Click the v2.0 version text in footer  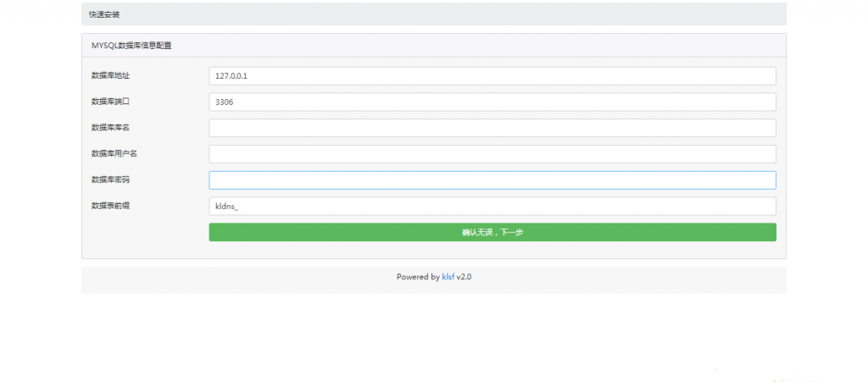(464, 277)
